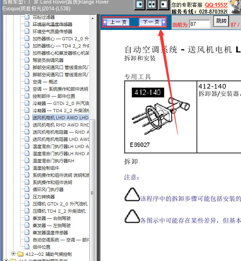The image size is (241, 261).
Task: Click document icon beside 驾驶员侧调风器
Action: [27, 60]
